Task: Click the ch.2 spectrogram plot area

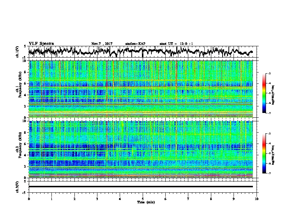Action: (141, 149)
